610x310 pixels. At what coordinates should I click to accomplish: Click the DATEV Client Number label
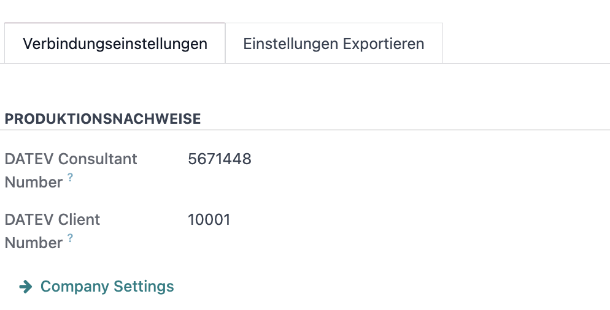pyautogui.click(x=52, y=231)
